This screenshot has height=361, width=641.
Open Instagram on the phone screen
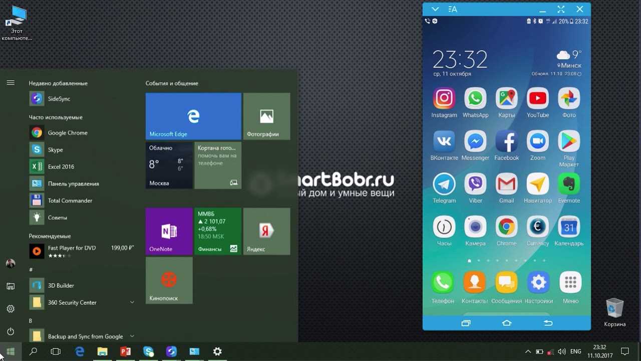click(444, 98)
